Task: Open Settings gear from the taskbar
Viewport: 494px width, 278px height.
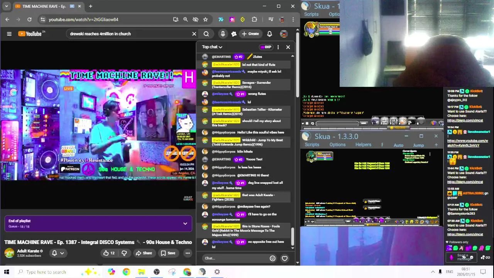Action: click(x=217, y=272)
